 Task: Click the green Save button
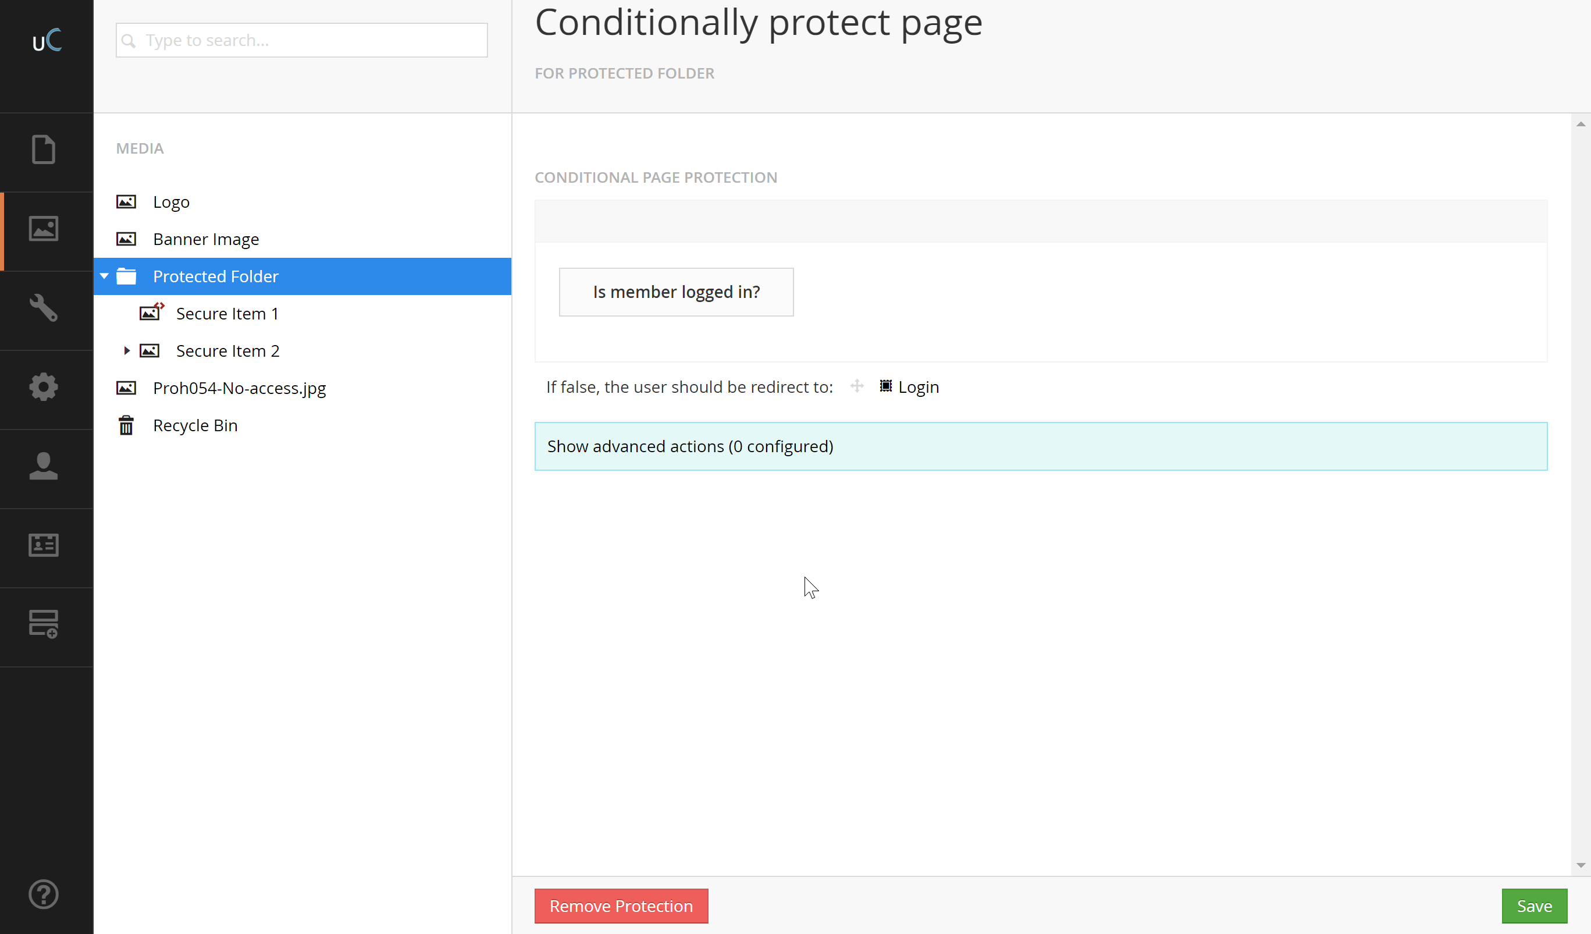(1534, 905)
